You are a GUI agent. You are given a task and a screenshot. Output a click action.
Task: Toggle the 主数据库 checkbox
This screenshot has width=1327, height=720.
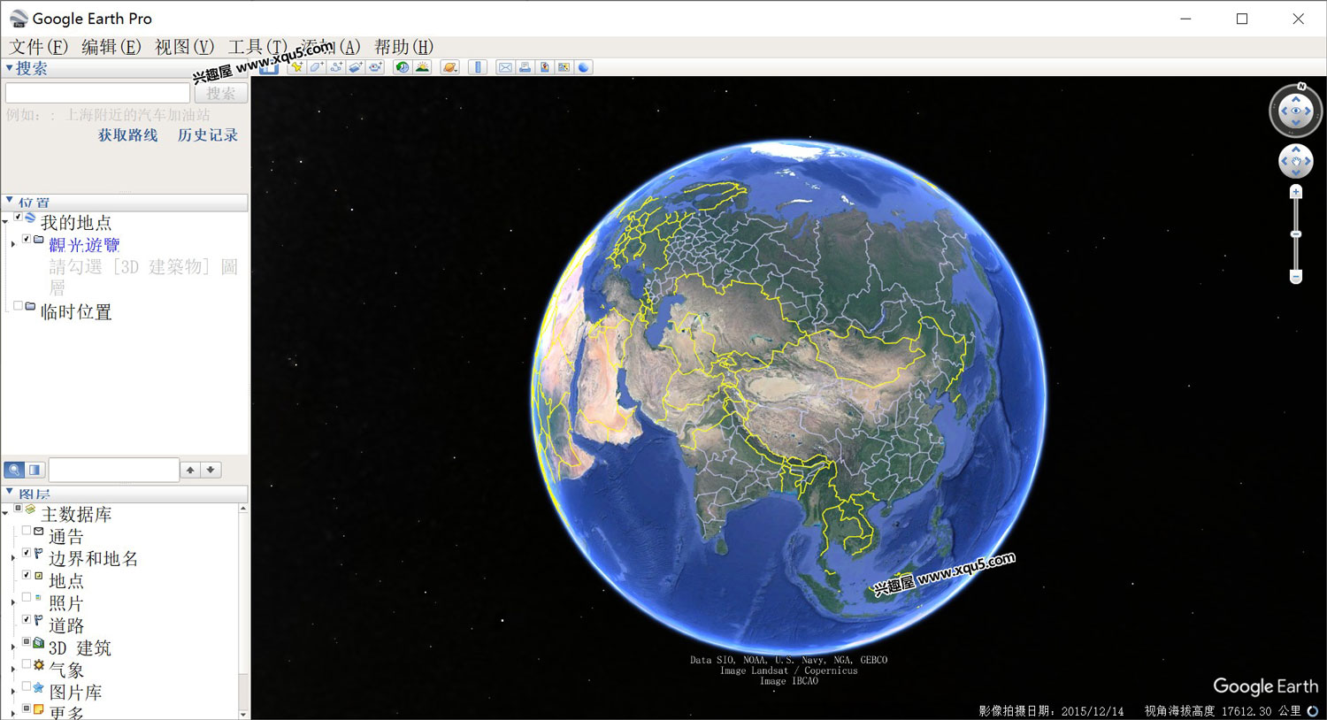tap(18, 509)
